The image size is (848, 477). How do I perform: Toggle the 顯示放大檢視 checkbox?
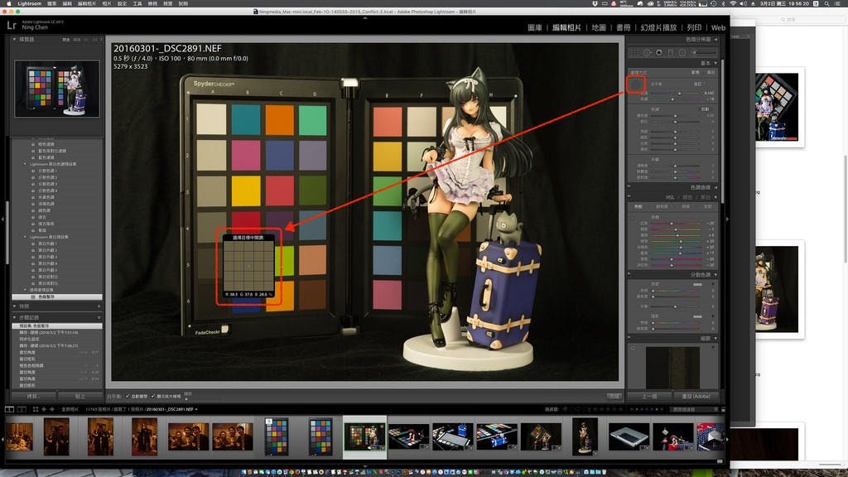coord(153,397)
